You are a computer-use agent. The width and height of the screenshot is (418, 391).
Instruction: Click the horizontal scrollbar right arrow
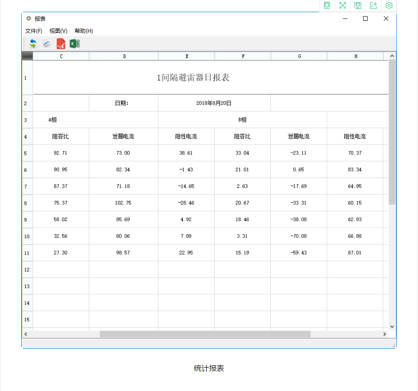[384, 334]
